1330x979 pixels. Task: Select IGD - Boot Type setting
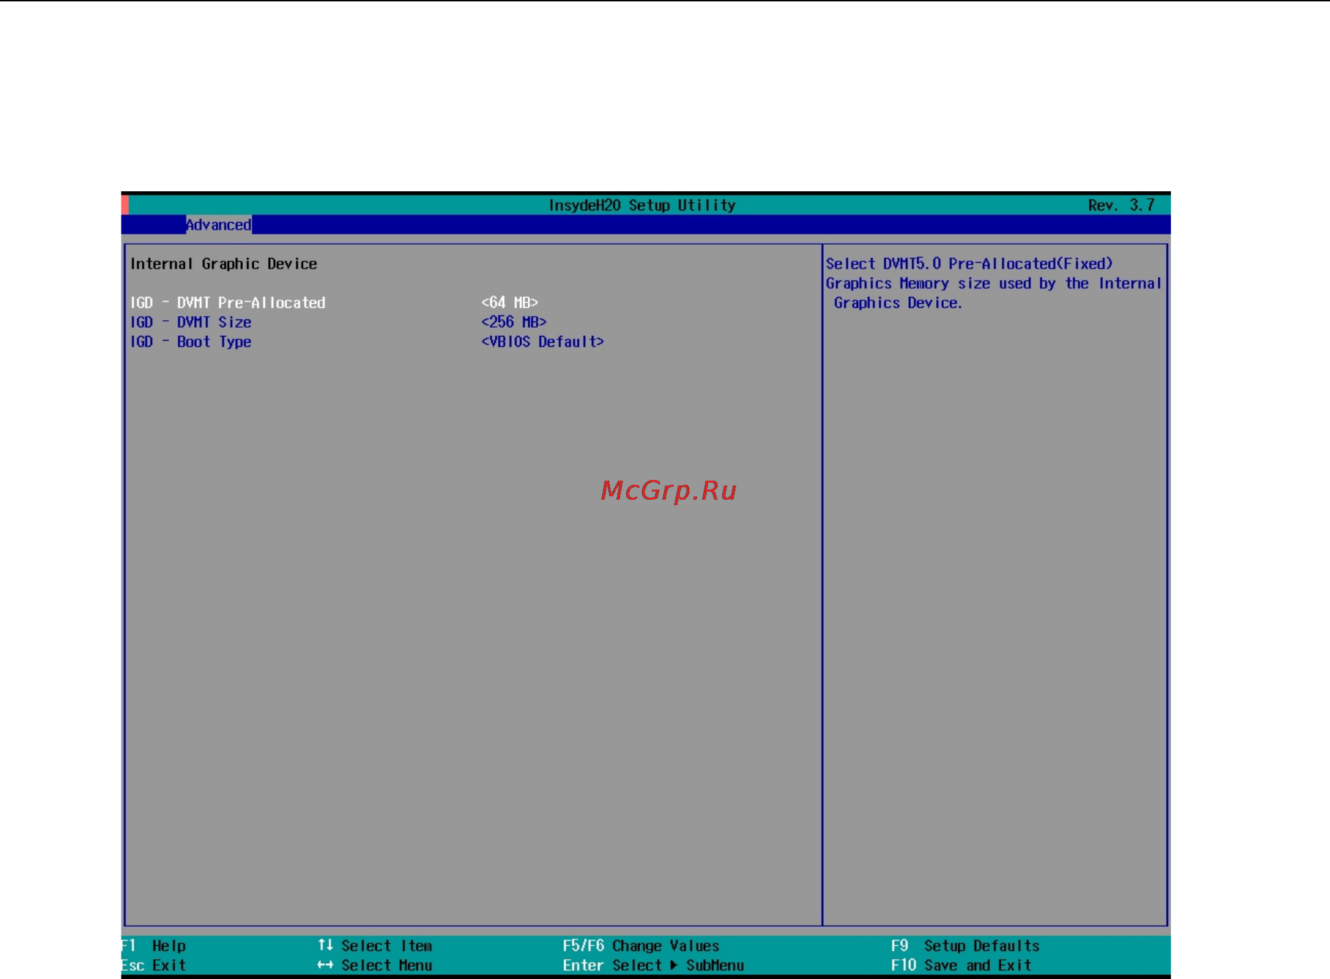pos(191,342)
